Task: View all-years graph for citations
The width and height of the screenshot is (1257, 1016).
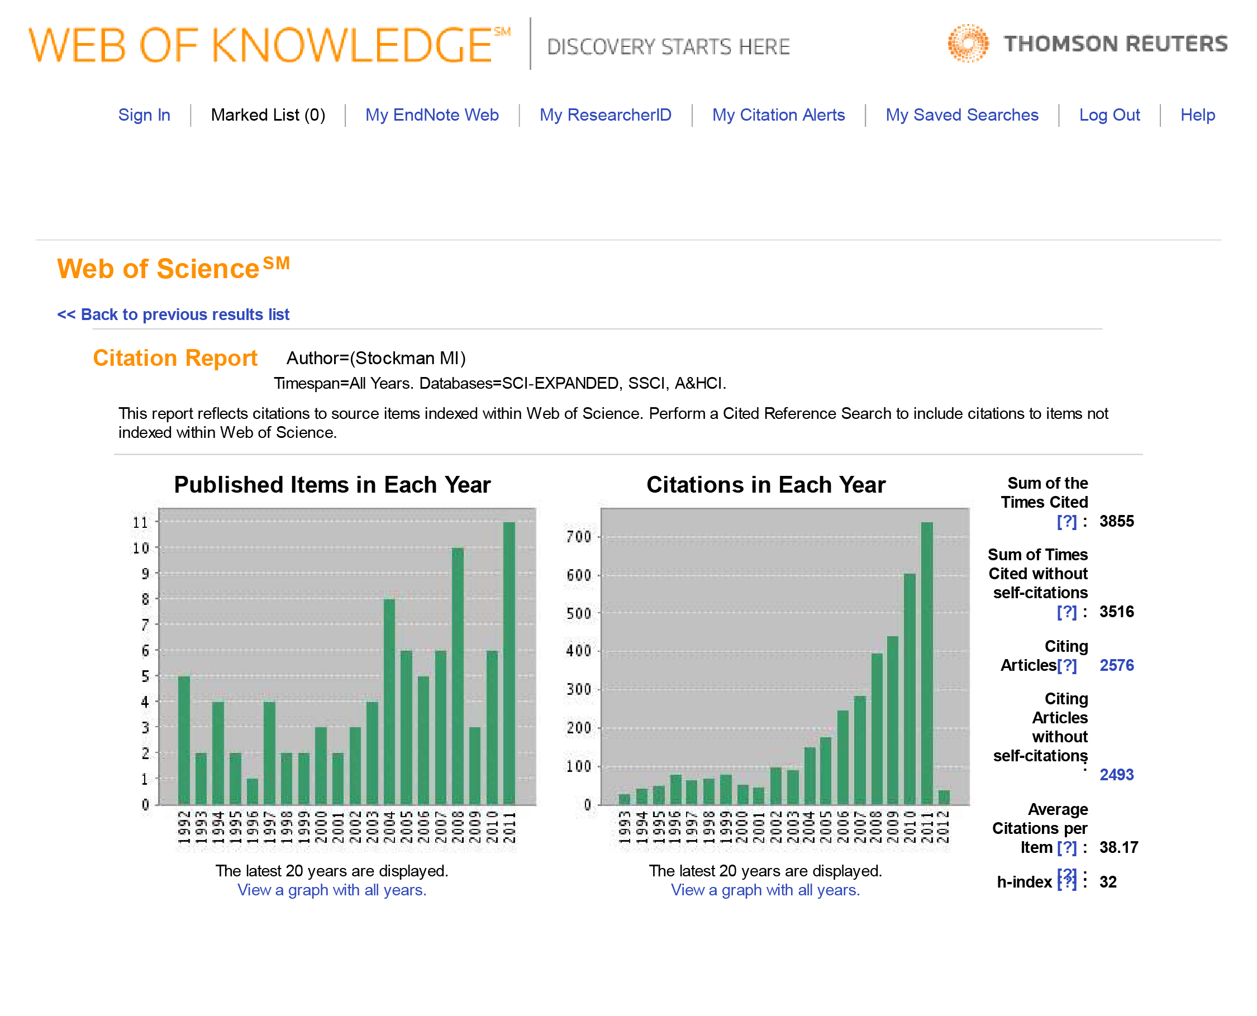Action: (765, 890)
